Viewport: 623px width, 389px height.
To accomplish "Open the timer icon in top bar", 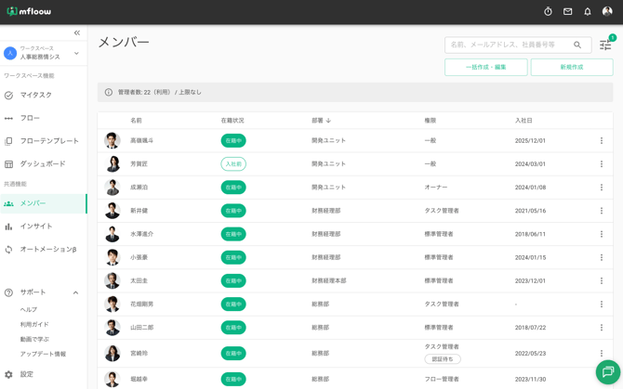I will (548, 11).
